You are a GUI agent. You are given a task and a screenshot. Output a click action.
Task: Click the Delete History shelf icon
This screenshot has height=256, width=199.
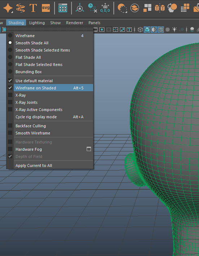coord(92,8)
